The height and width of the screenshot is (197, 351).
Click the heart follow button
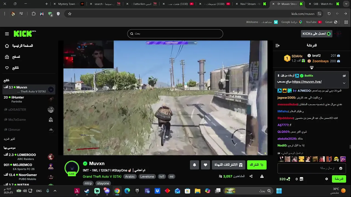coord(205,165)
